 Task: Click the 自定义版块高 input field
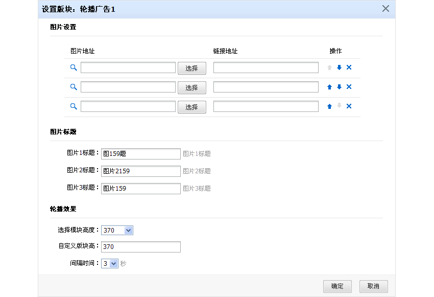[140, 247]
